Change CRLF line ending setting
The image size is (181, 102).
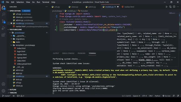pos(151,96)
